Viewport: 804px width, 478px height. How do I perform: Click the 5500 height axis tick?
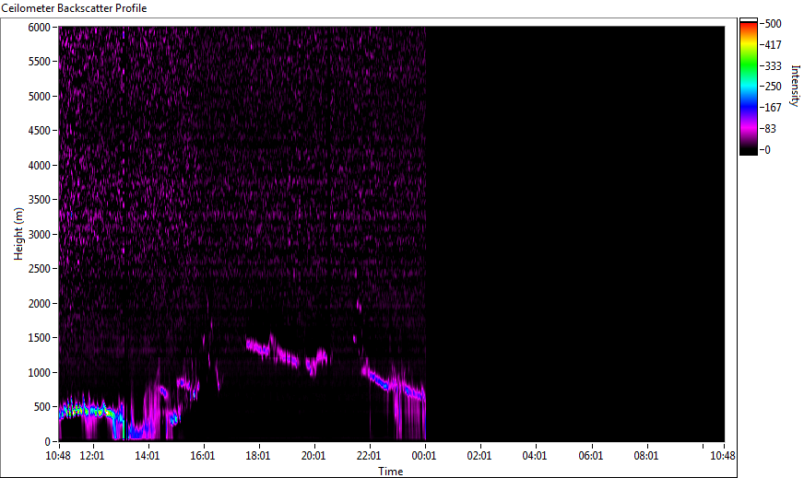[x=39, y=62]
